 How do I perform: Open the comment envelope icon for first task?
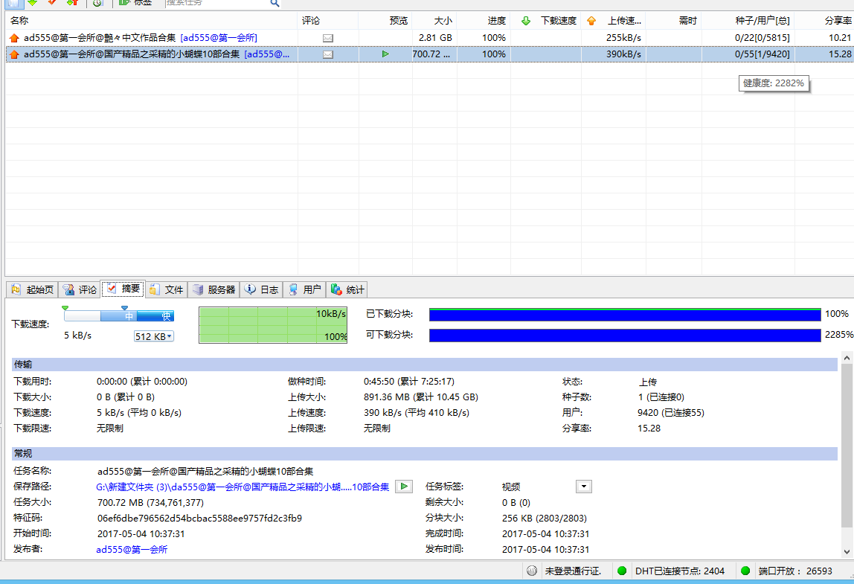[x=328, y=38]
